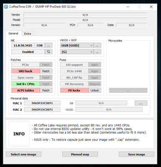Expand the 1028 [GUID] VBIOS dropdown

(77, 46)
